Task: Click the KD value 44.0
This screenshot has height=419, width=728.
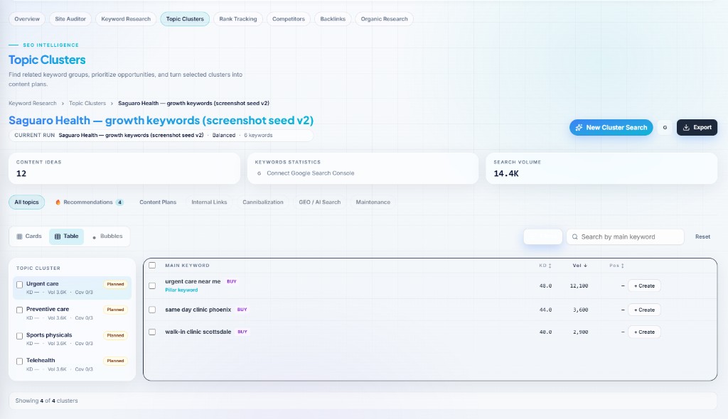Action: (x=545, y=310)
